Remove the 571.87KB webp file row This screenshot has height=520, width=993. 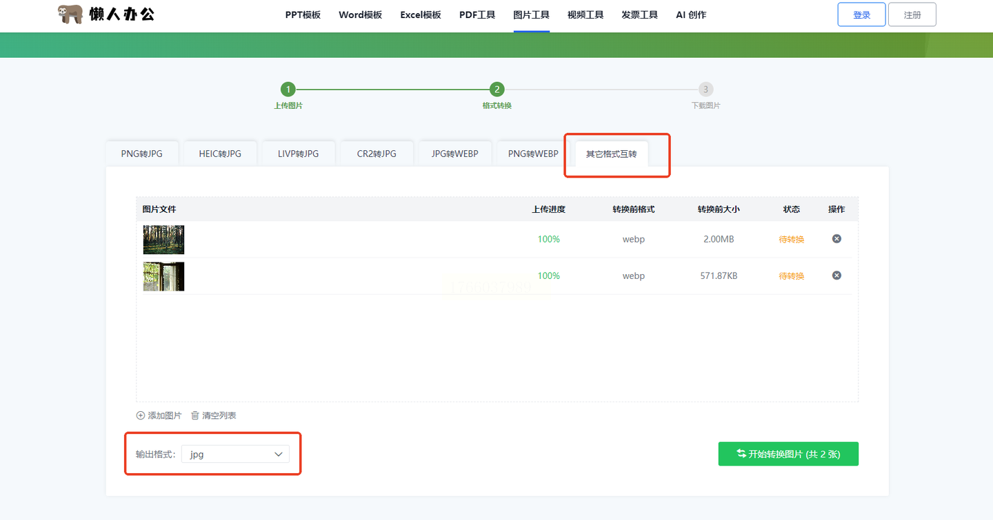[x=836, y=275]
